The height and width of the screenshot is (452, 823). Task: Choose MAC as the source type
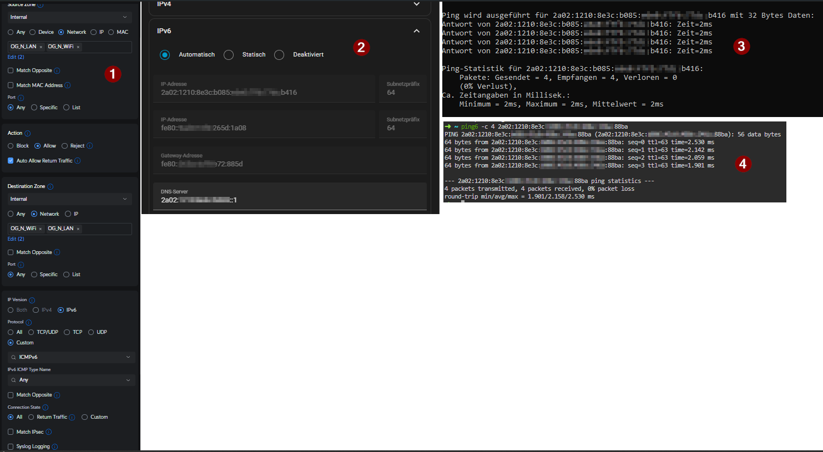(x=111, y=32)
